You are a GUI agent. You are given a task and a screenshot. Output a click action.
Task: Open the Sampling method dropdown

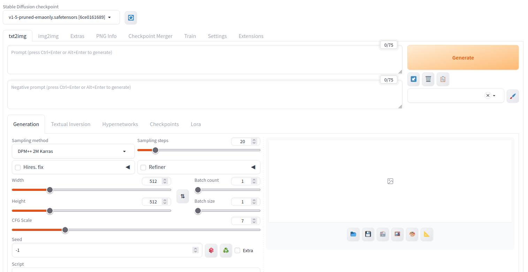73,151
